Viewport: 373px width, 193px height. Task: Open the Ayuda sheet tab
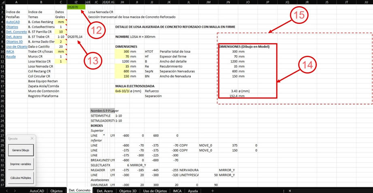click(x=193, y=191)
